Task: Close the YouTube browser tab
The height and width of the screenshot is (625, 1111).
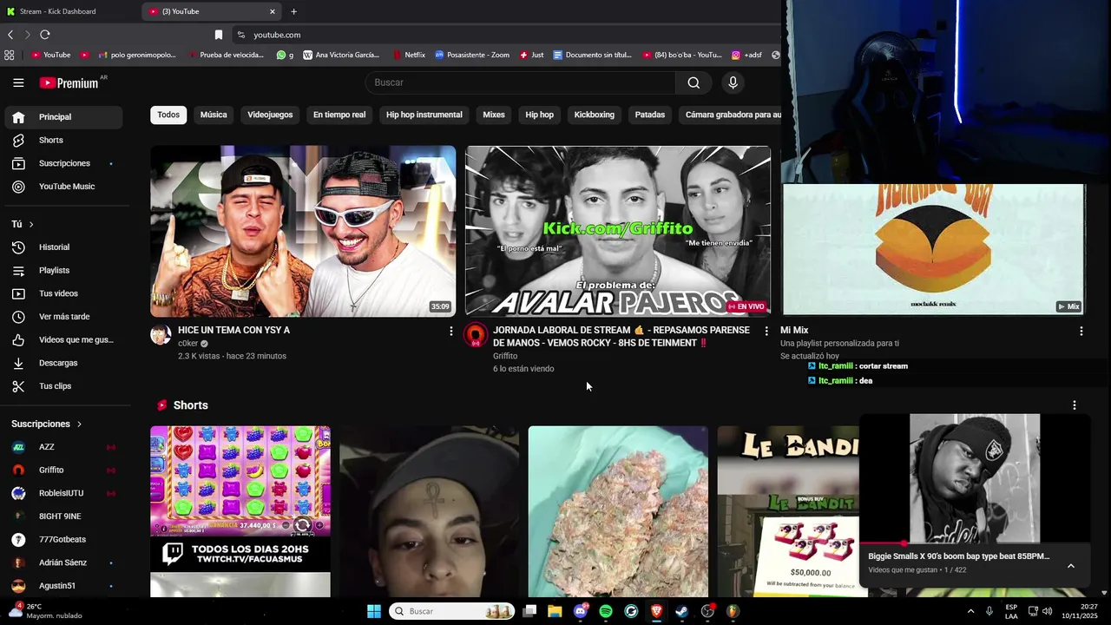Action: [273, 11]
